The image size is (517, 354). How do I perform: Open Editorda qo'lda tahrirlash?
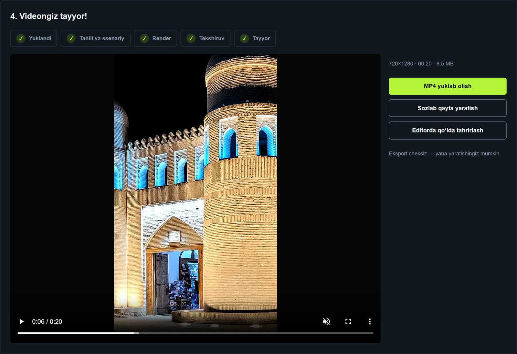(x=448, y=130)
